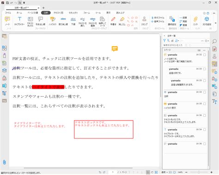The width and height of the screenshot is (219, 175).
Task: Select the 消しゴム eraser tool
Action: [x=122, y=21]
